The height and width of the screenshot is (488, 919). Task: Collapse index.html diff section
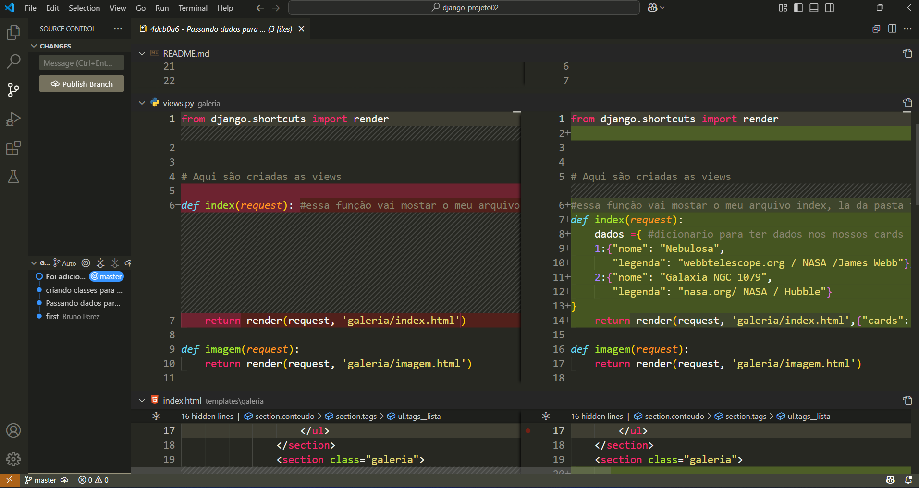click(142, 400)
